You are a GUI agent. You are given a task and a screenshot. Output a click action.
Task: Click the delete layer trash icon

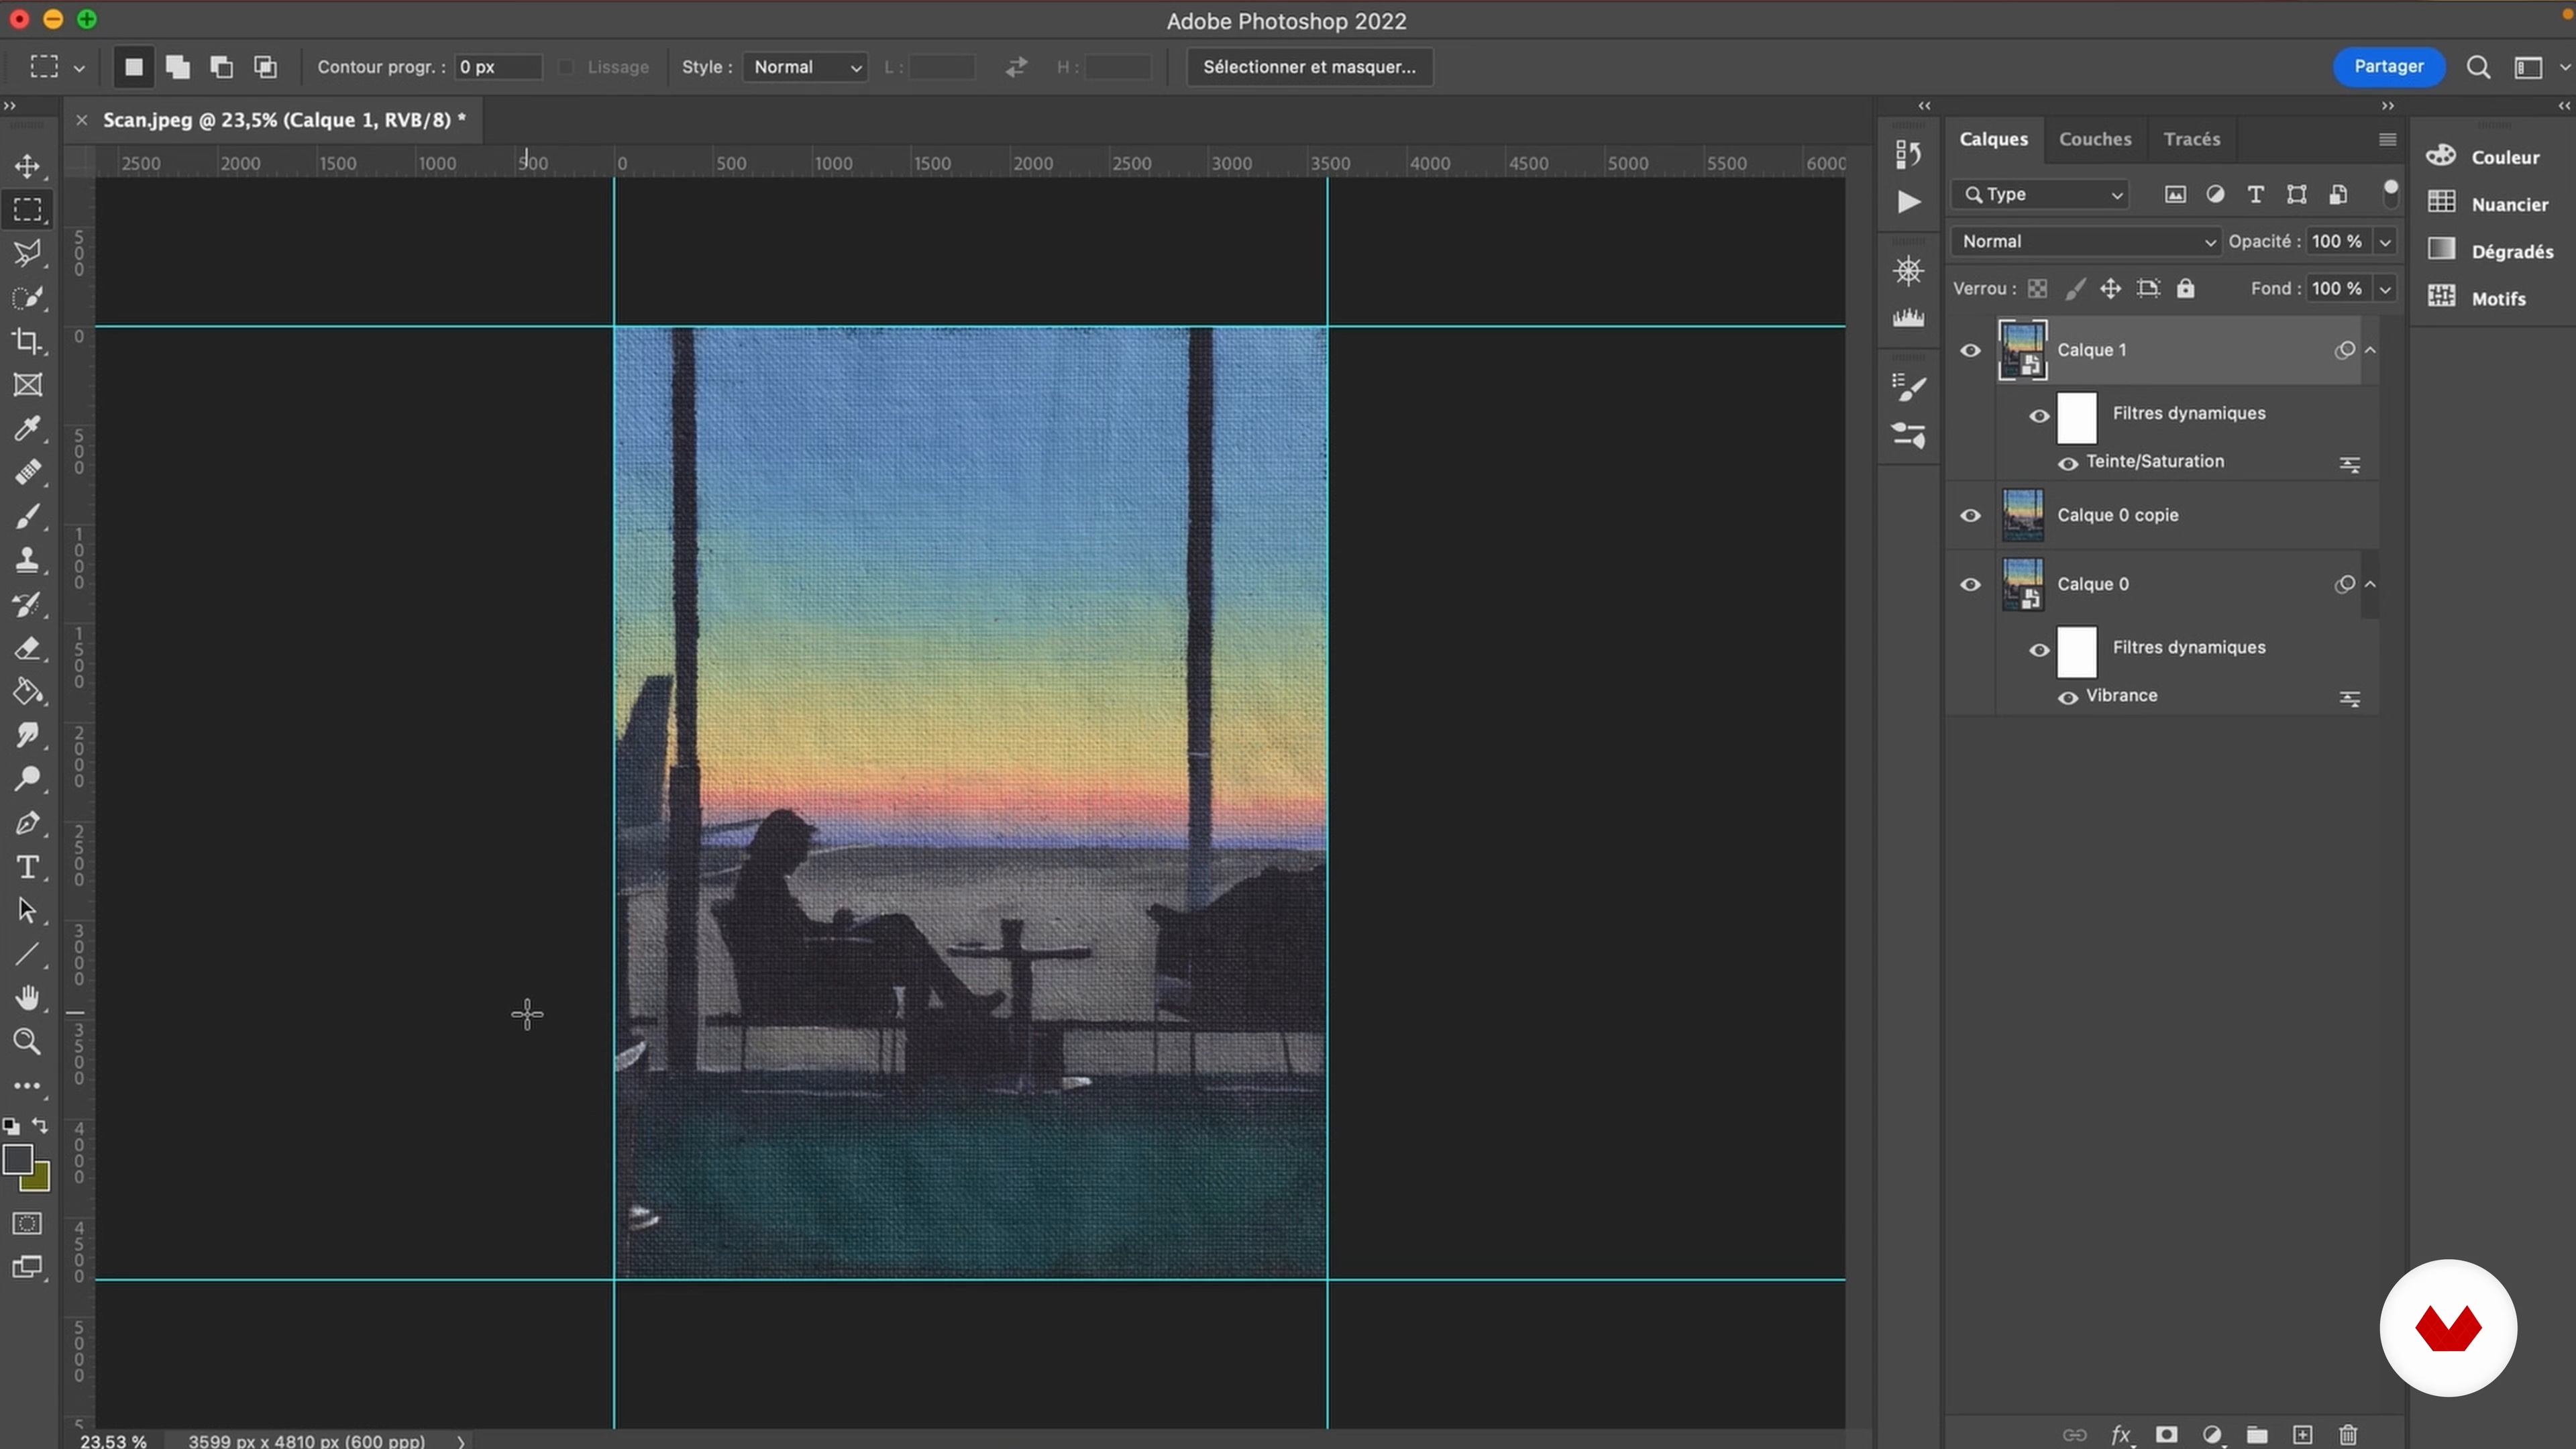tap(2348, 1435)
